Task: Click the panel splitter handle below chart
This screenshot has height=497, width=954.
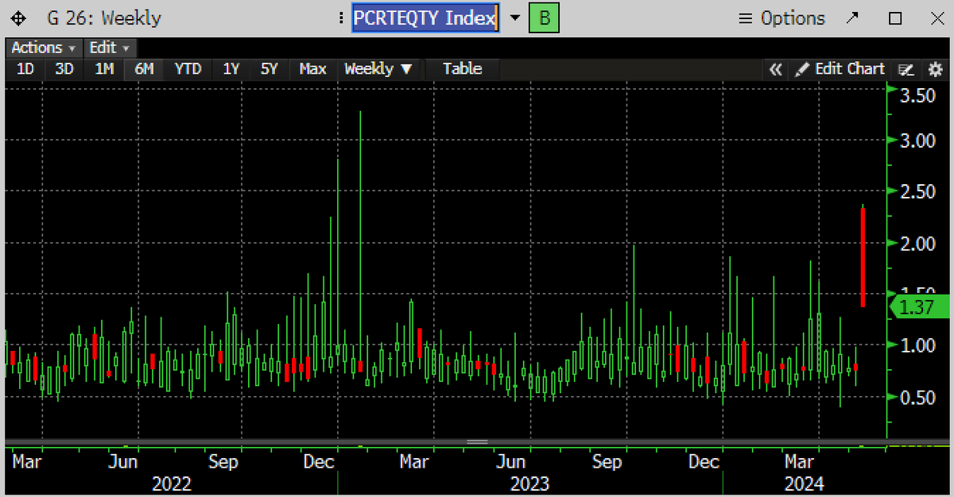Action: coord(477,441)
